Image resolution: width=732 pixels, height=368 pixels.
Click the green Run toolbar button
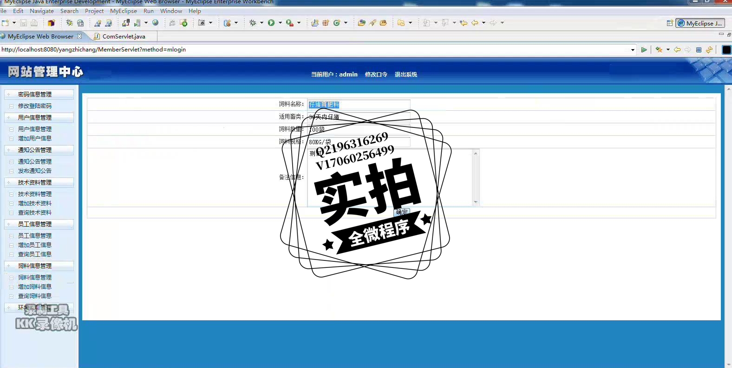pyautogui.click(x=271, y=23)
